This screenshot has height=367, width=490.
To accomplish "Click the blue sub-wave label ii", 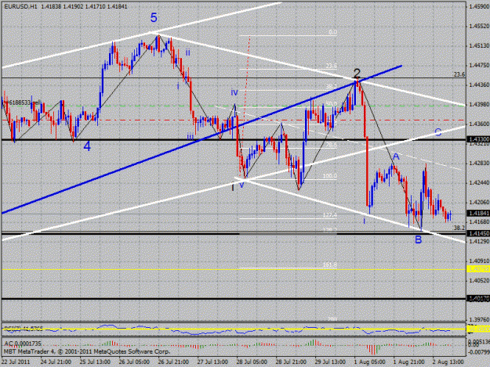I will [x=187, y=52].
